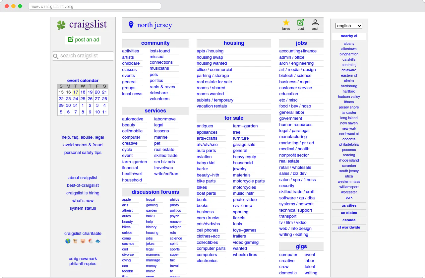The image size is (425, 278).
Task: Select the highlighted date 17 on the calendar
Action: point(75,92)
